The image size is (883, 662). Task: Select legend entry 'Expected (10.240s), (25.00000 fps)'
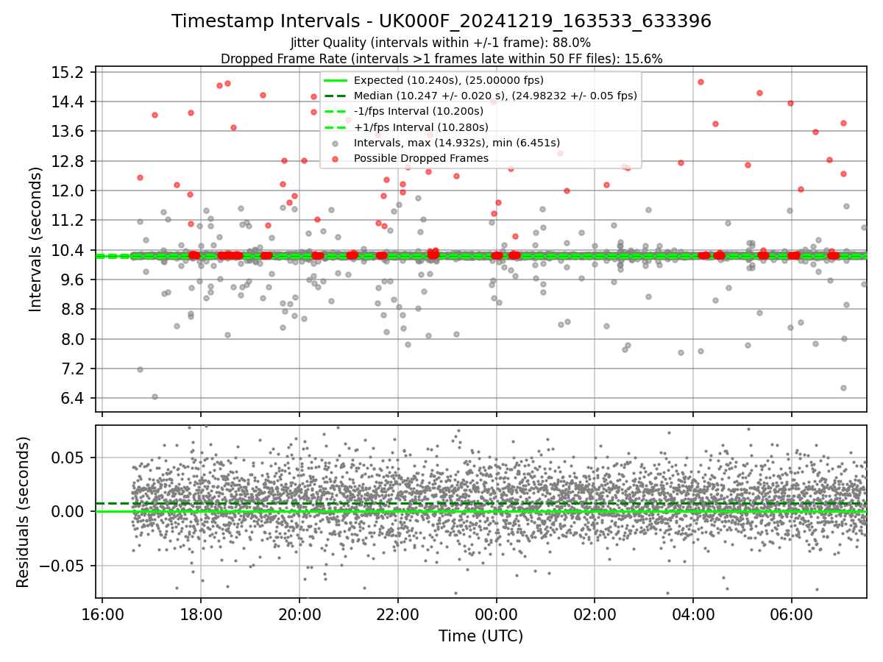click(449, 80)
